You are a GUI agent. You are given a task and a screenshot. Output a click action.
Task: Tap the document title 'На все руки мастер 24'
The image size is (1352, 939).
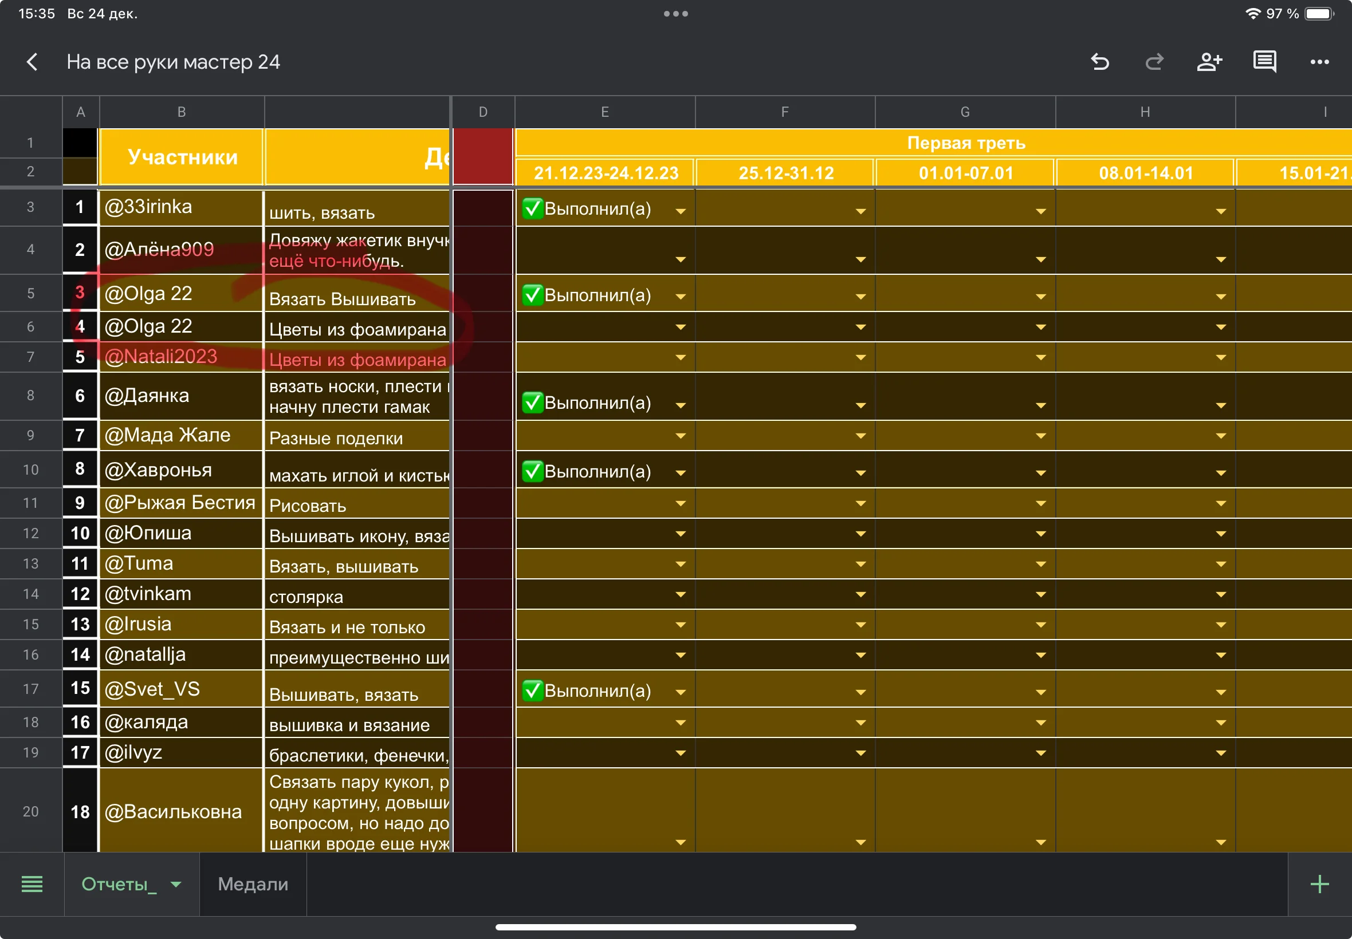(173, 62)
